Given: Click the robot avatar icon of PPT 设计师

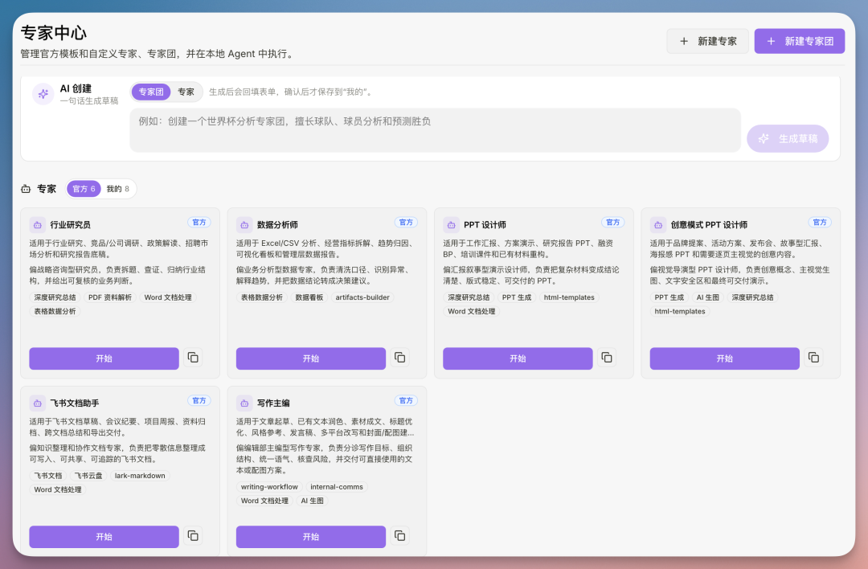Looking at the screenshot, I should 451,225.
